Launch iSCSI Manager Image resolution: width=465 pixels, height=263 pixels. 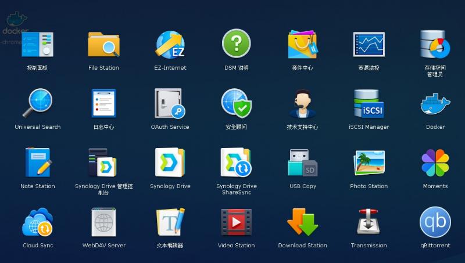point(369,103)
